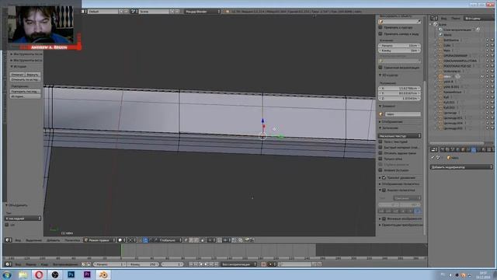This screenshot has width=497, height=280.
Task: Open the 'Поиск' menu in outliner
Action: point(456,19)
